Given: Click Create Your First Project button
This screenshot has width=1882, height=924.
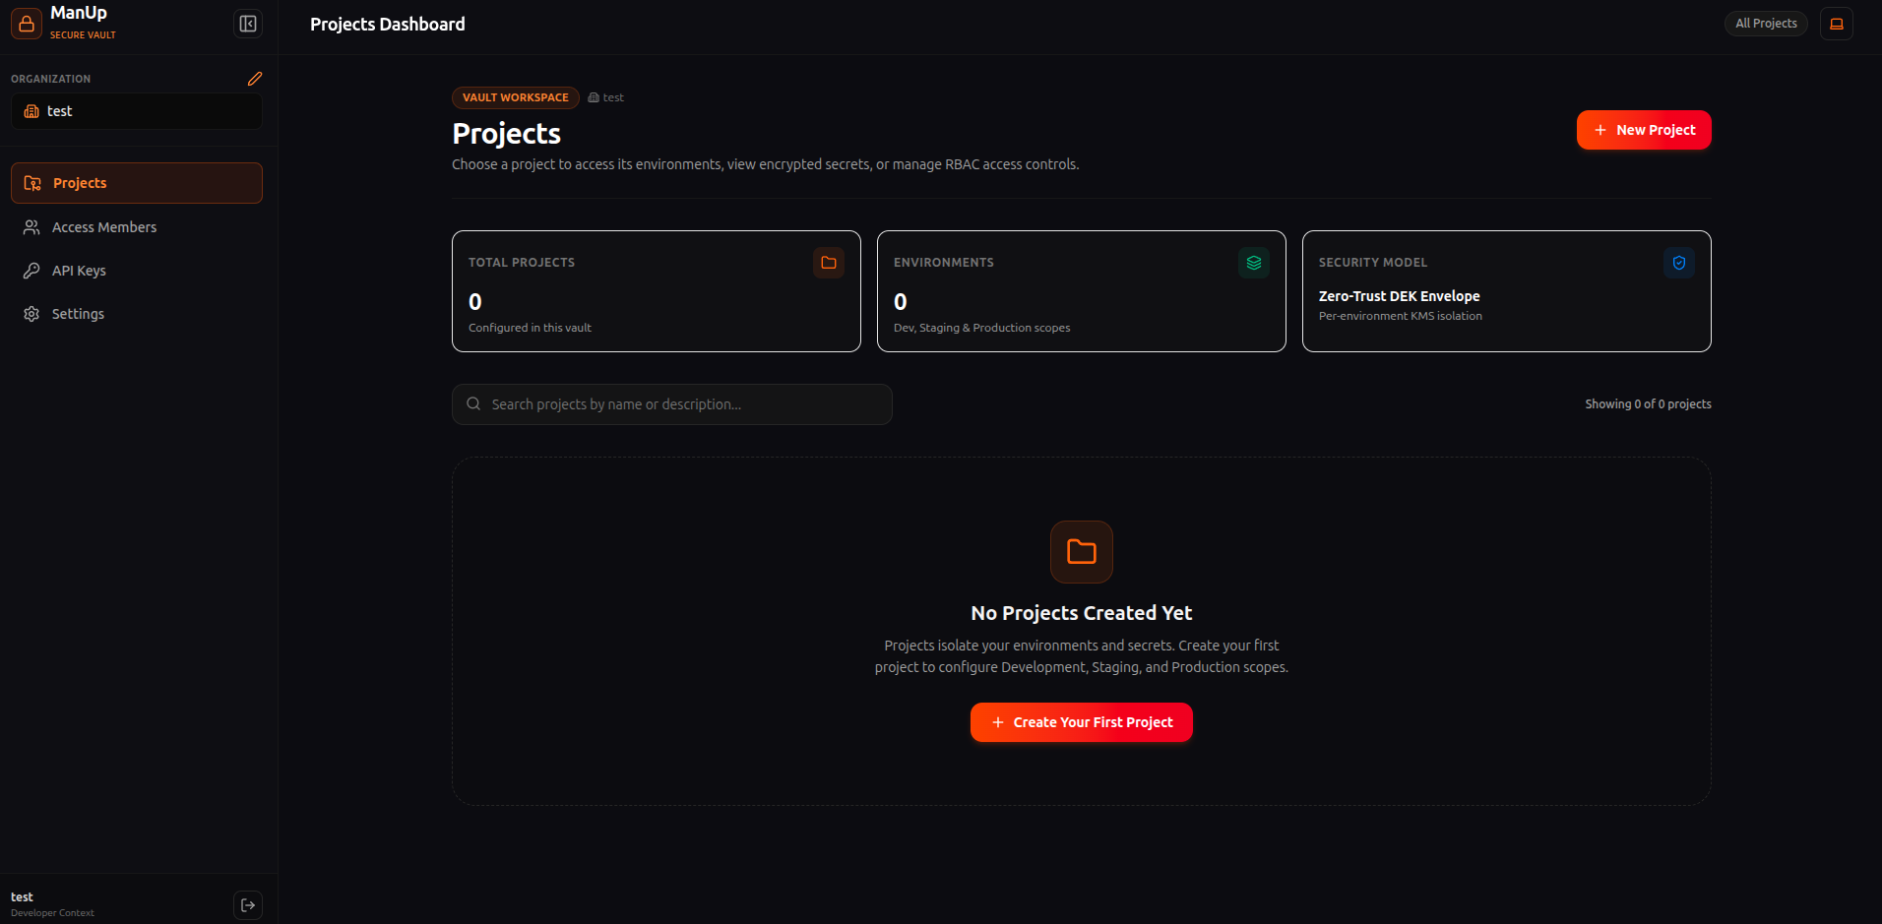Looking at the screenshot, I should coord(1082,722).
